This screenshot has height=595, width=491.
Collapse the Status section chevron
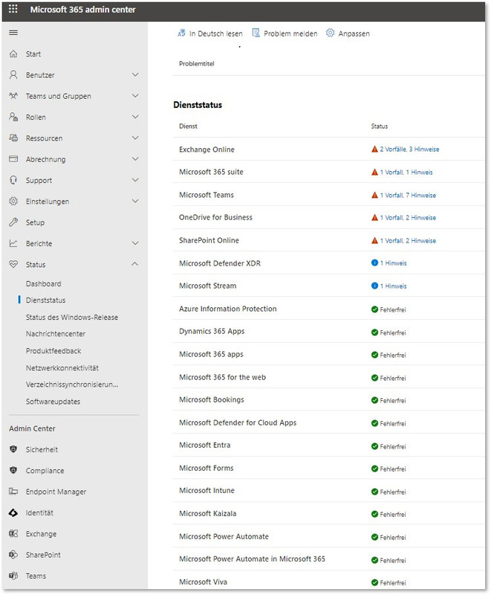pos(135,264)
